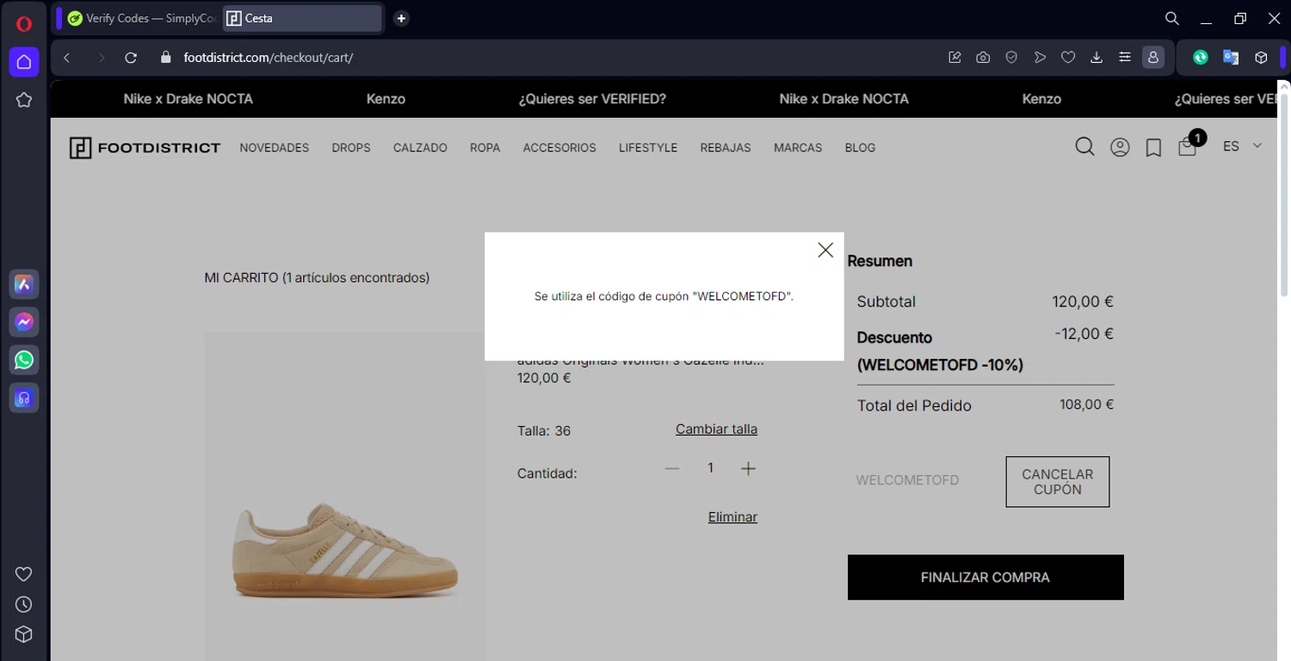Click Cambiar talla link
This screenshot has height=661, width=1291.
(716, 429)
